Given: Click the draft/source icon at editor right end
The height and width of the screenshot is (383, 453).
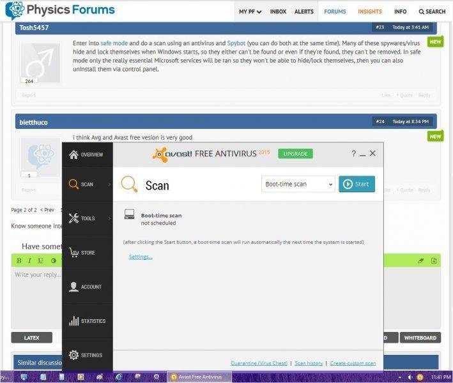Looking at the screenshot, I should click(x=434, y=260).
